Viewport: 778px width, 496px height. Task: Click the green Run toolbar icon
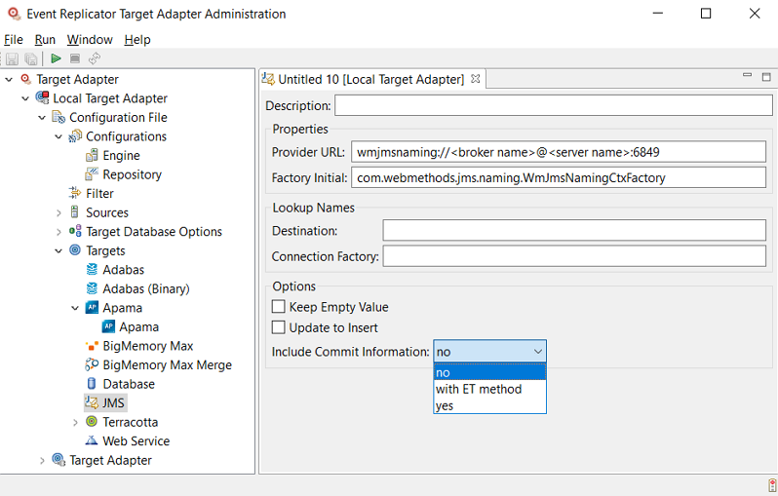point(57,59)
